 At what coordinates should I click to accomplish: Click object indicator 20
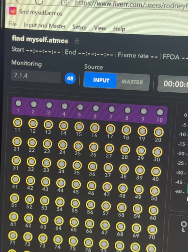tap(159, 132)
